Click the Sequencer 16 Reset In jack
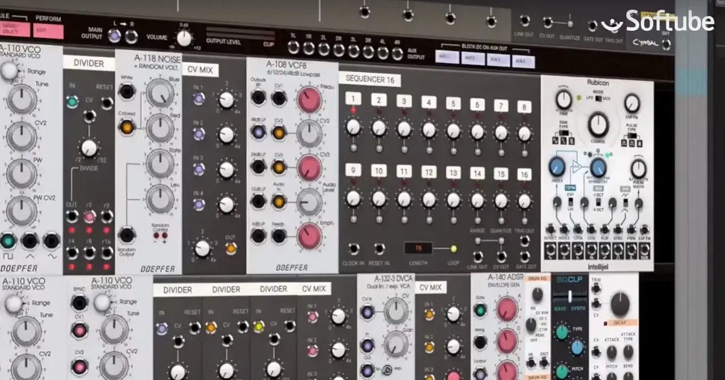 379,248
